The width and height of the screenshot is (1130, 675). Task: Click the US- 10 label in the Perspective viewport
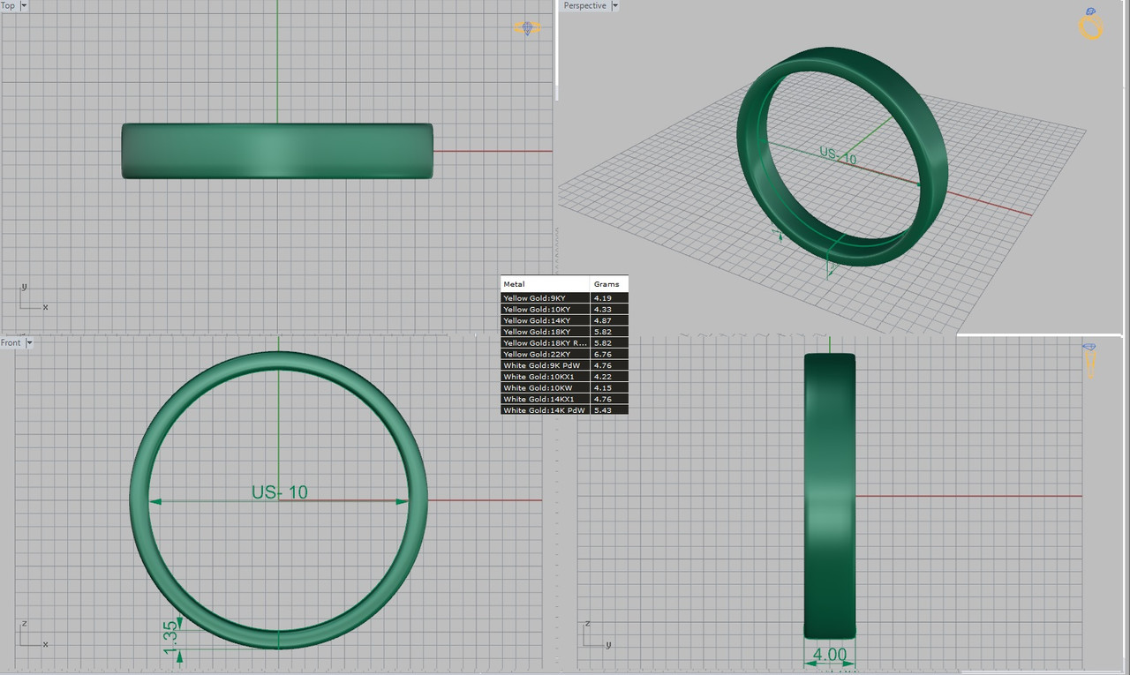click(x=838, y=155)
